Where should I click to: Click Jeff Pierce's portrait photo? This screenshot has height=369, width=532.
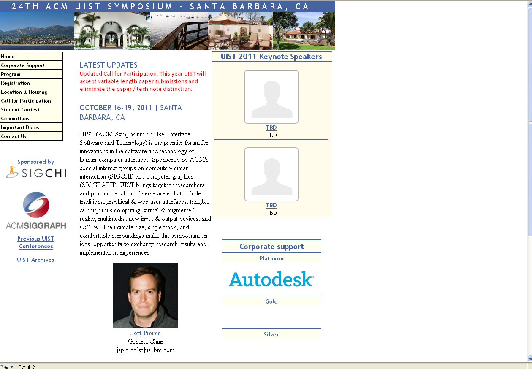[145, 296]
